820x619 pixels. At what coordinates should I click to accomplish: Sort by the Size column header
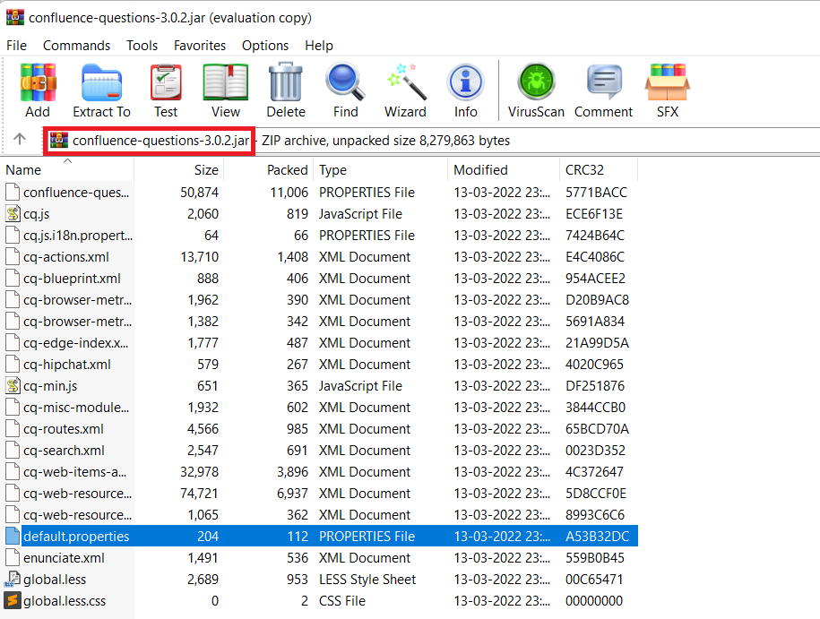click(x=179, y=170)
